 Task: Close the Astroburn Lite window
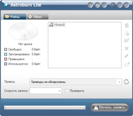[x=126, y=5]
